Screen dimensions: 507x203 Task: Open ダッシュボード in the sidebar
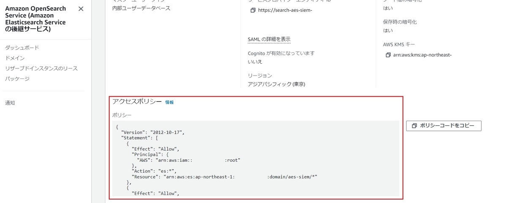[x=22, y=48]
